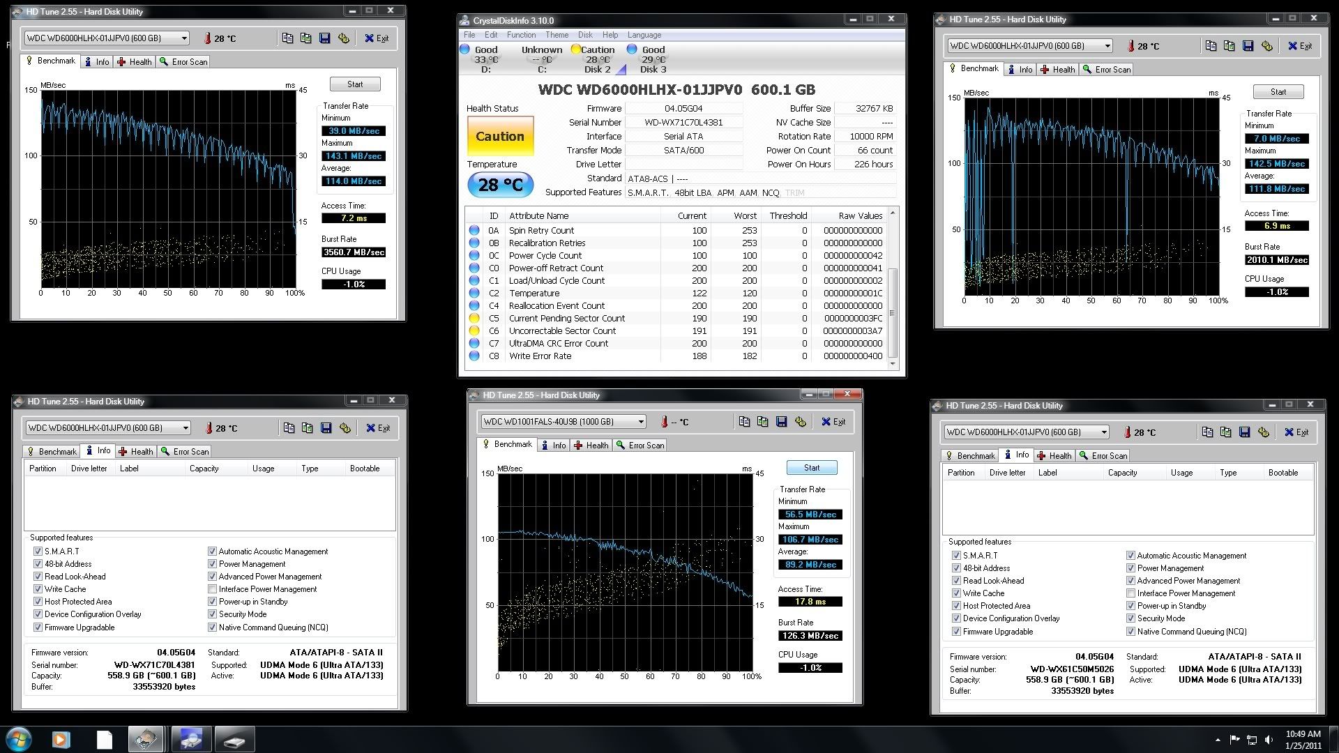Screen dimensions: 1339x753
Task: Open options icon in HD Tune WD1001FALS window
Action: pyautogui.click(x=800, y=422)
